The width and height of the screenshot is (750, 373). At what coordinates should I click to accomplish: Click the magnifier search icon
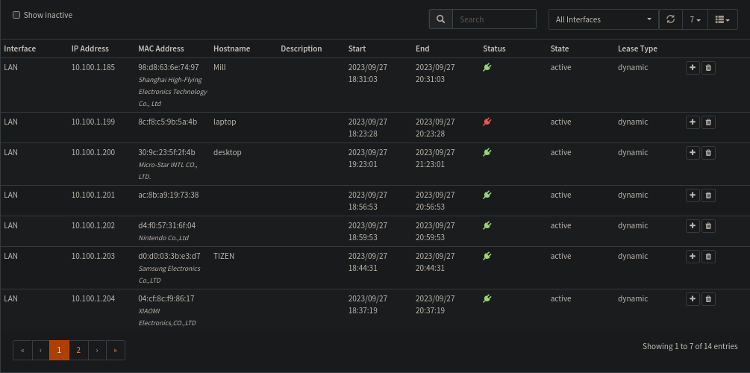point(440,19)
